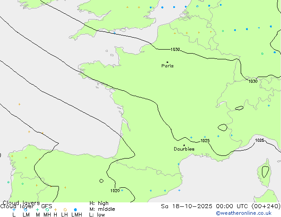Screen dimensions: 281x217
Task: Click the 1020 isobar label in Spain
Action: click(115, 191)
